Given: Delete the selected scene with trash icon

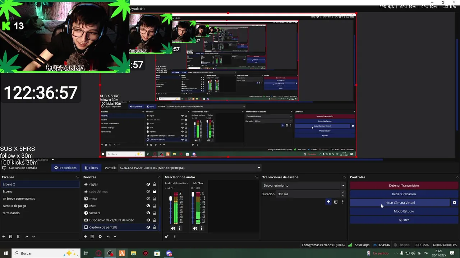Looking at the screenshot, I should pos(11,236).
